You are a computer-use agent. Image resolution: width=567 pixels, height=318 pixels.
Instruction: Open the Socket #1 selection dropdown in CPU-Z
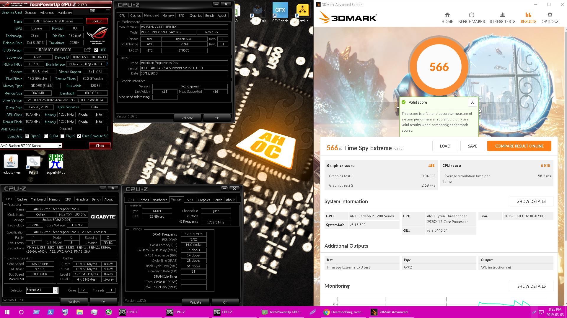pyautogui.click(x=42, y=290)
